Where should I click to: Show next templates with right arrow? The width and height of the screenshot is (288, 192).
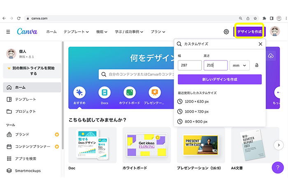[x=279, y=145]
